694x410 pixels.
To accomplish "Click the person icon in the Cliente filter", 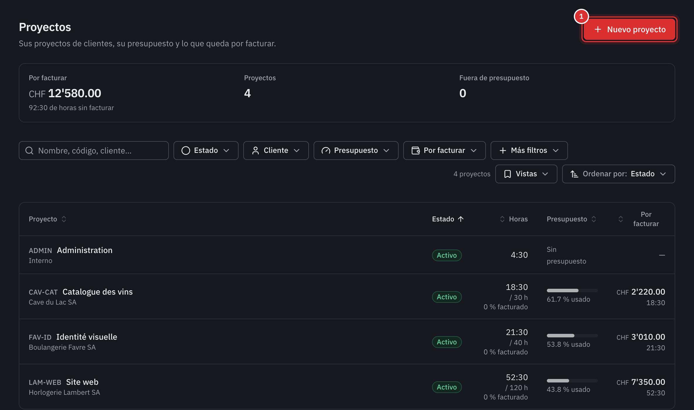I will [255, 151].
